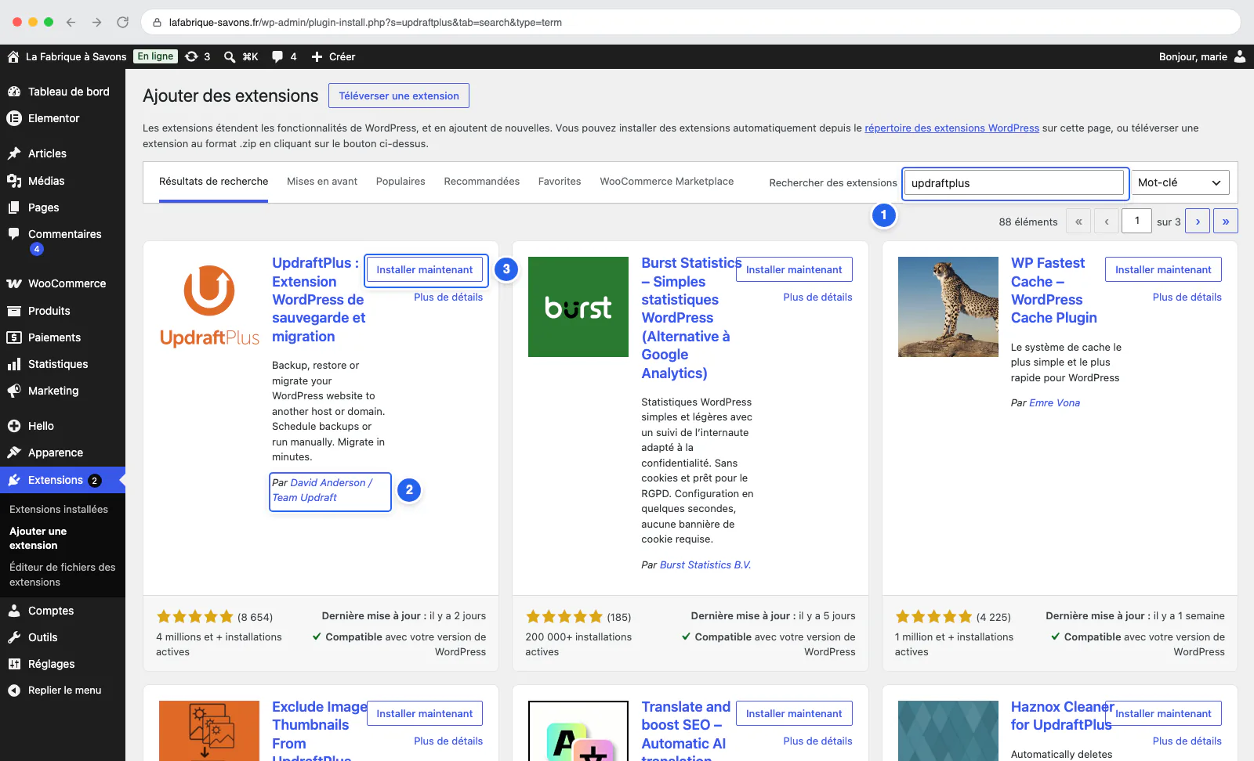Click the Marketing megaphone icon

14,391
